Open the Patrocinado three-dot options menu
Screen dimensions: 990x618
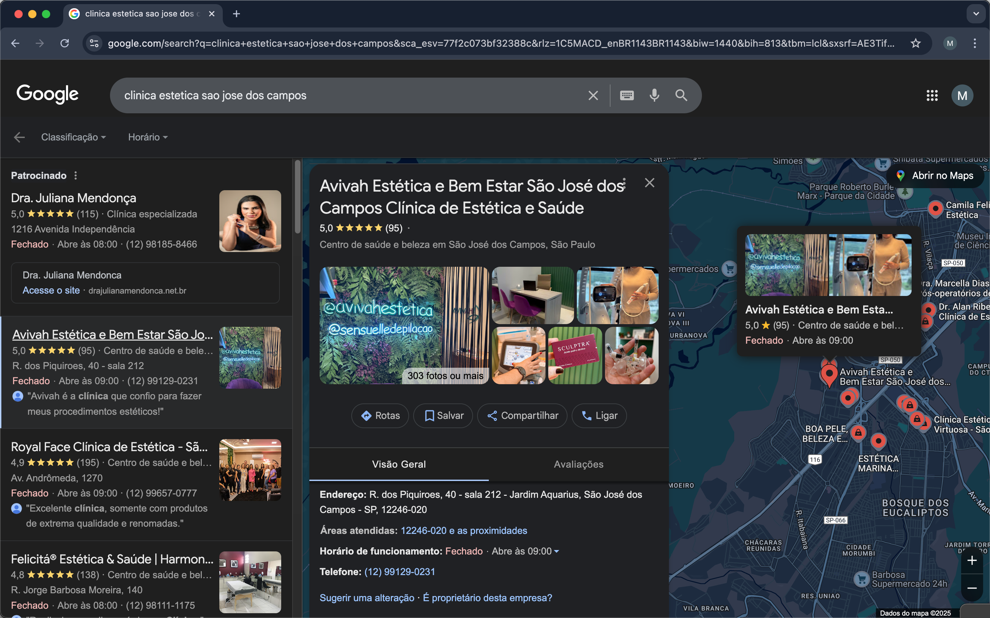pyautogui.click(x=76, y=175)
